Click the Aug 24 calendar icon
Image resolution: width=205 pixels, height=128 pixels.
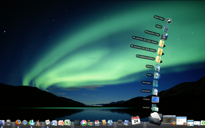pyautogui.click(x=136, y=120)
